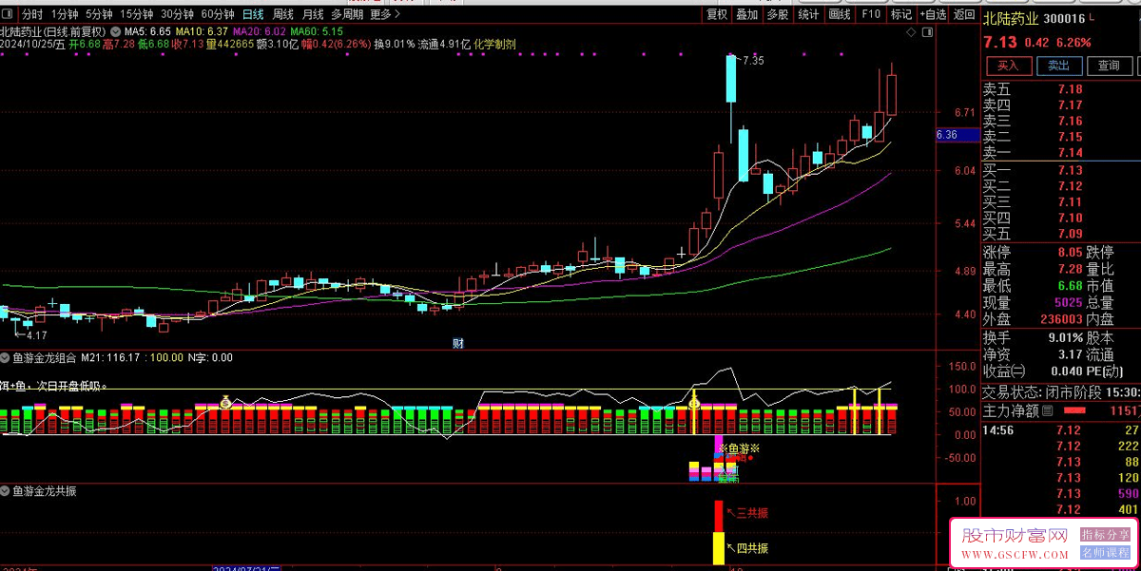The height and width of the screenshot is (571, 1141).
Task: Toggle the left sidebar panel icon
Action: tap(9, 14)
